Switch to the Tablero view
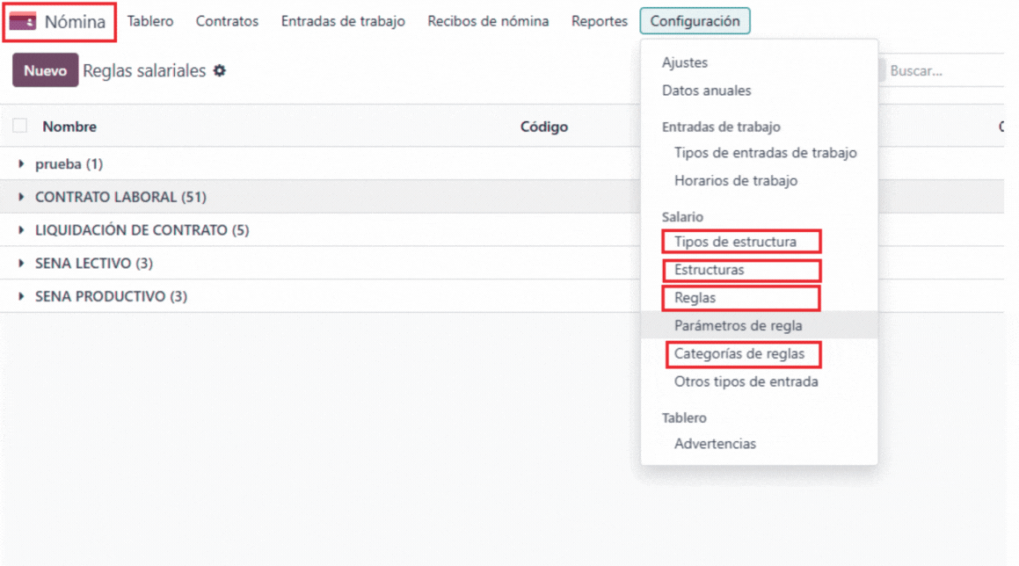This screenshot has width=1019, height=566. click(x=149, y=20)
